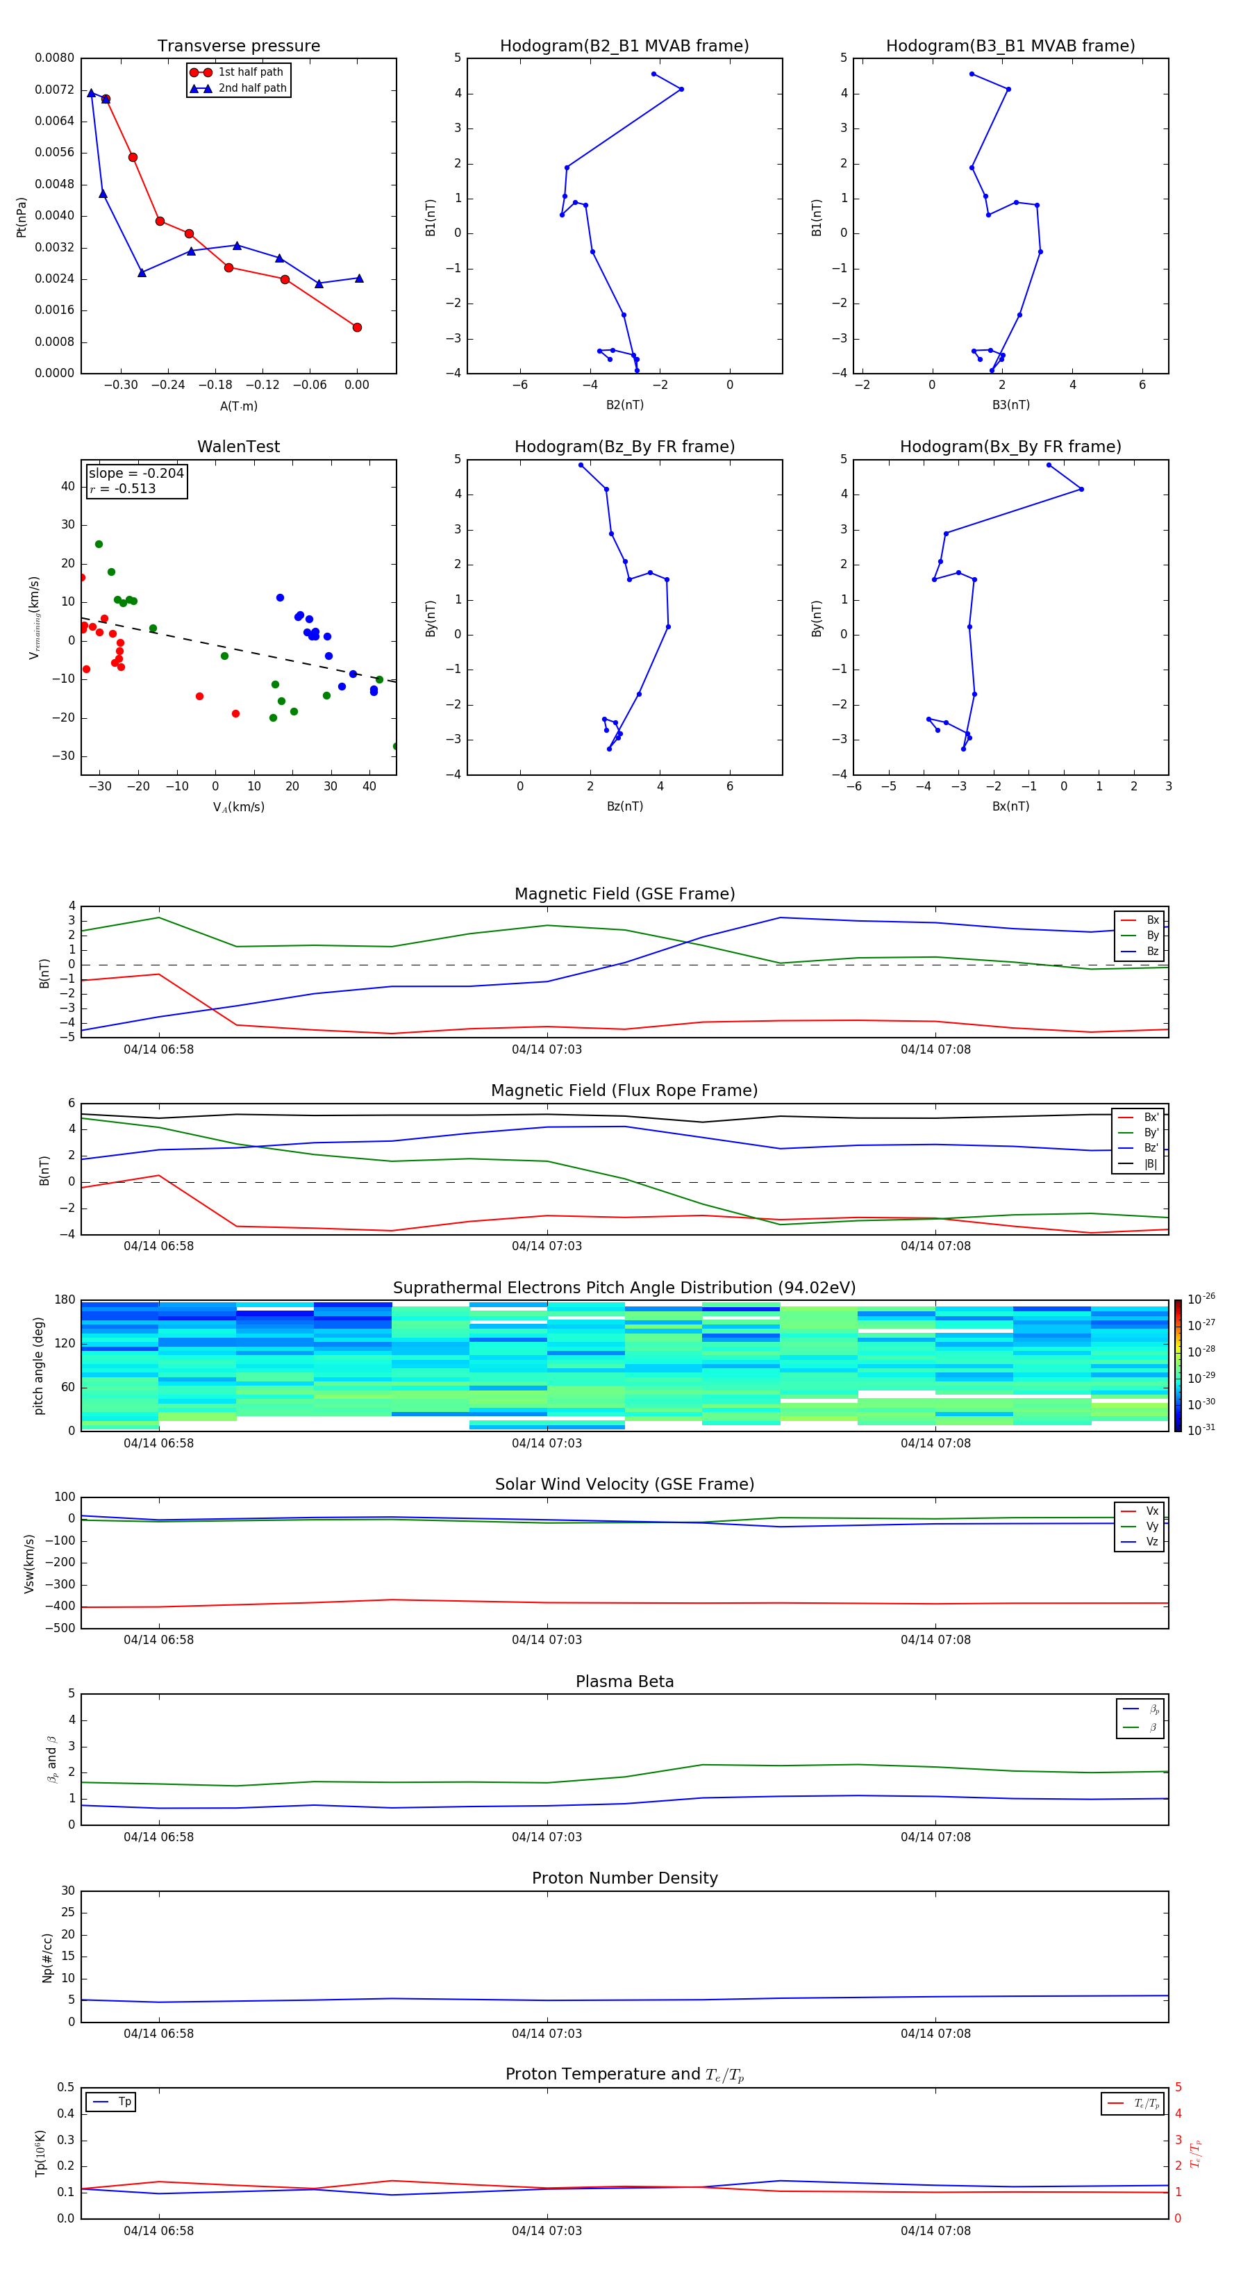
Task: Click 'Hodogram(B3_B1 MVAB frame)' title
Action: click(x=1010, y=47)
